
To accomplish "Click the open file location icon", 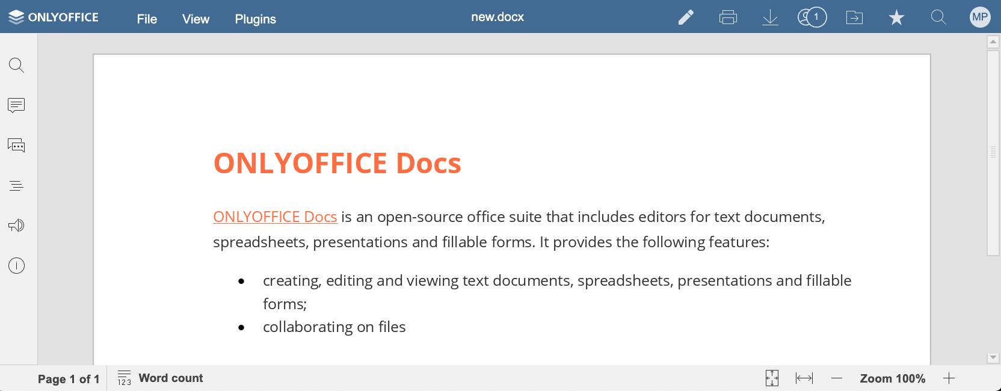I will pos(854,17).
